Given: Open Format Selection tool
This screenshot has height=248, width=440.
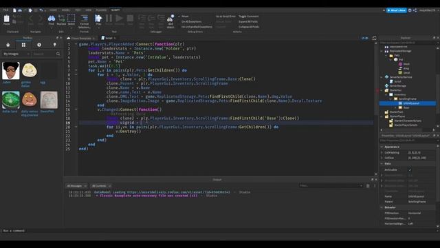Looking at the screenshot, I should 84,21.
